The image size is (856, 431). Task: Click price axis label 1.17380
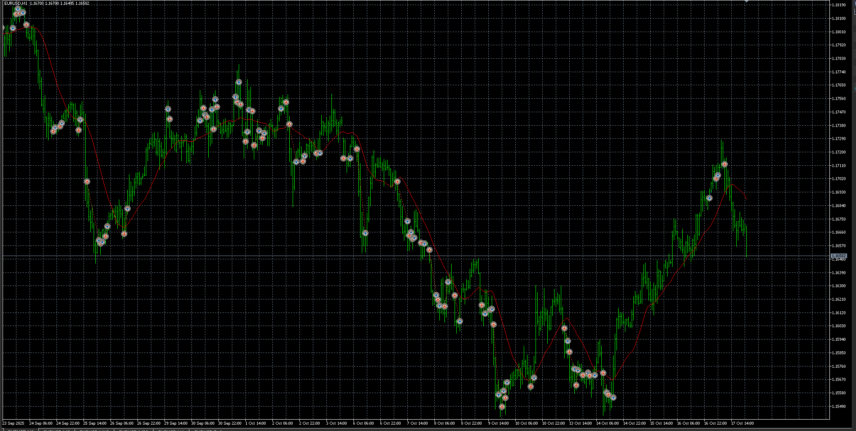(838, 126)
